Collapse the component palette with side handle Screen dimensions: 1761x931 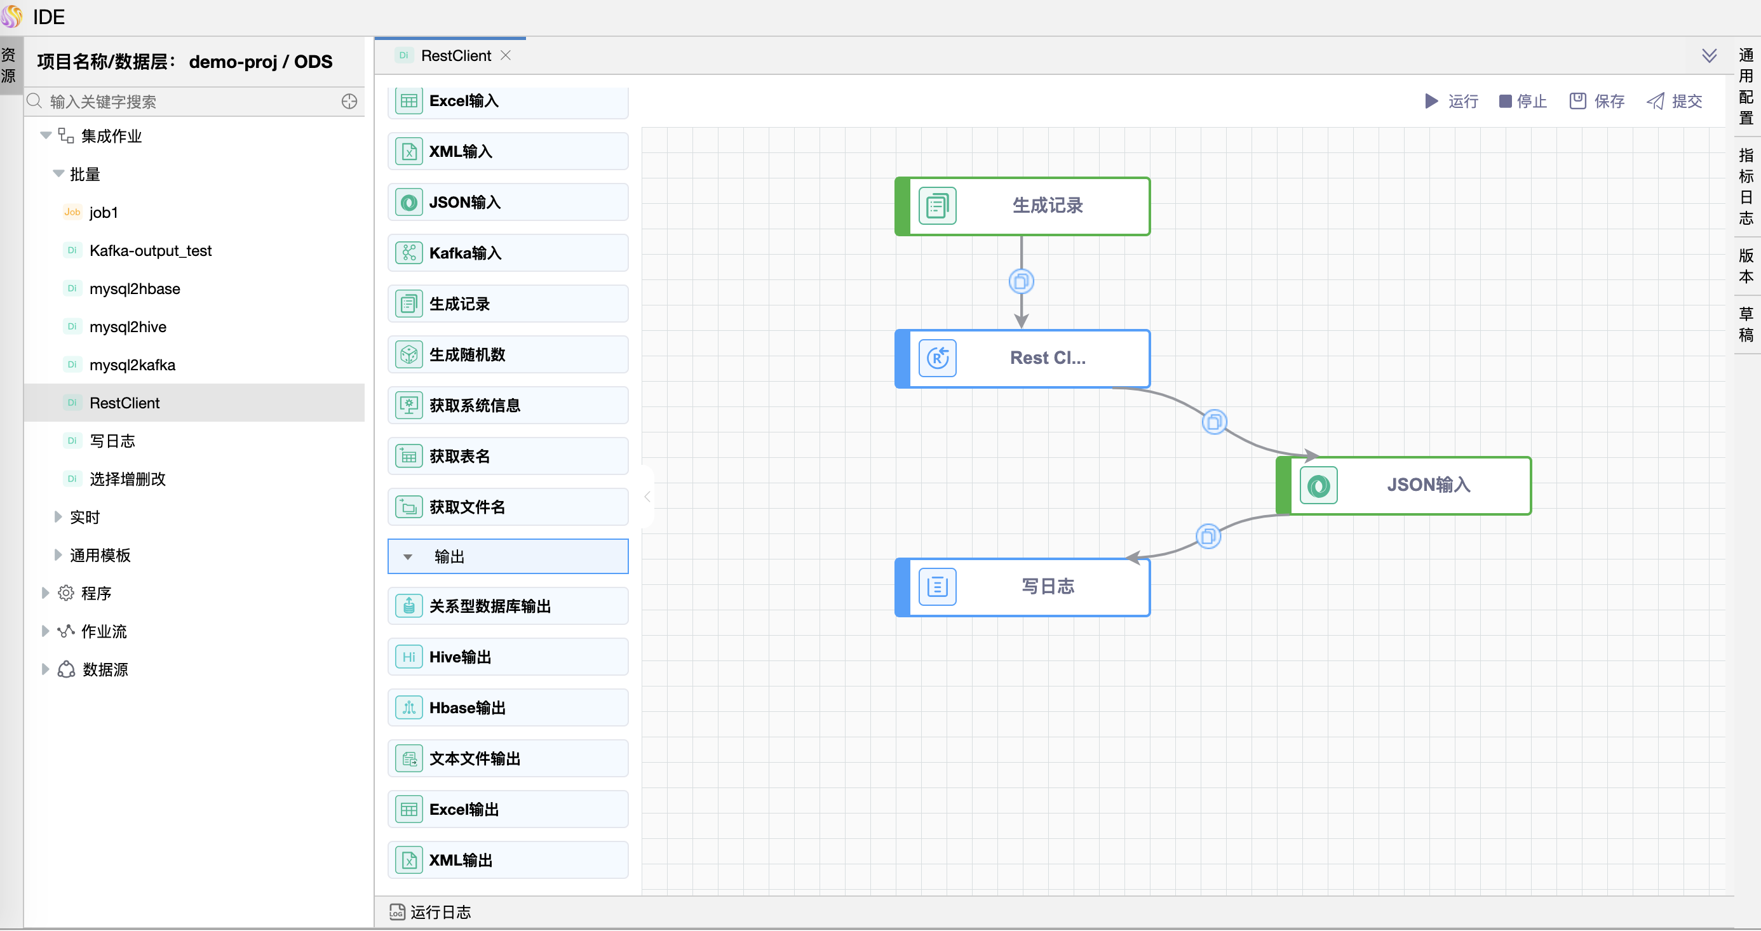[647, 497]
